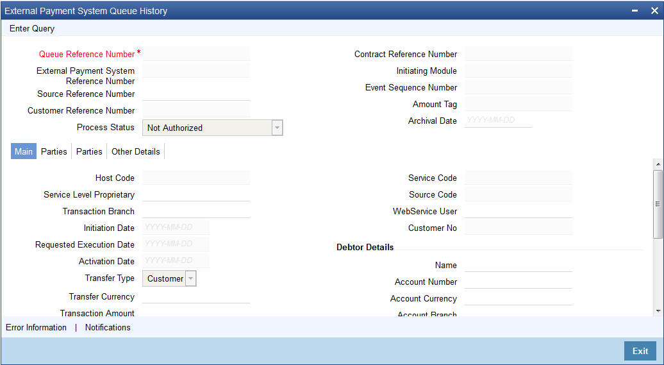Click the scrollbar down arrow

658,310
